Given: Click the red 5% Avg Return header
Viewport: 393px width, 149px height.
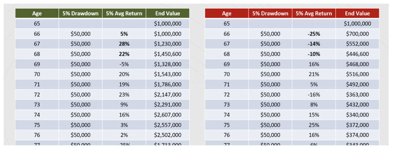Looking at the screenshot, I should (314, 13).
